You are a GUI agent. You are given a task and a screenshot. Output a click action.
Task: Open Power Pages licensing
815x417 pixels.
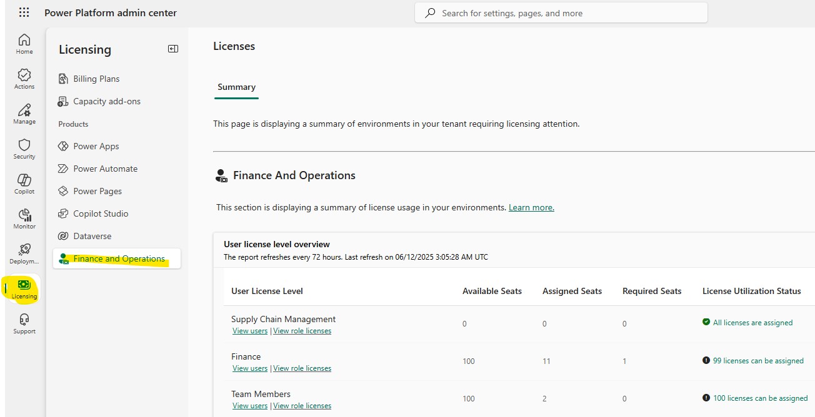[97, 191]
